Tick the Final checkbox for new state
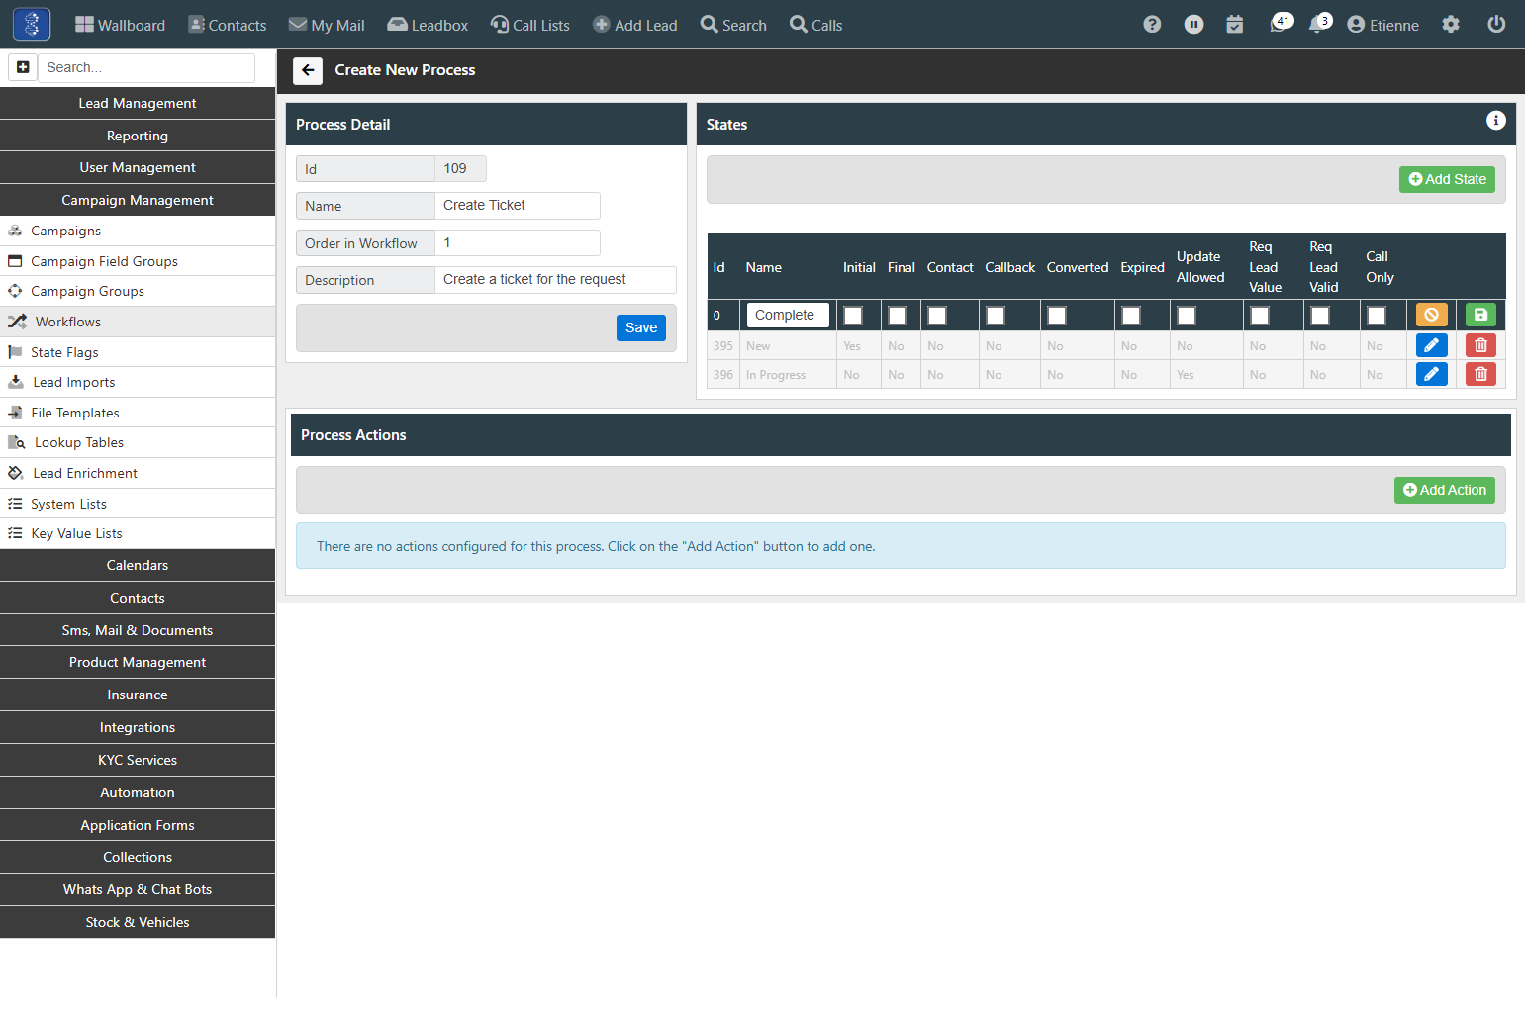1525x1020 pixels. click(x=898, y=316)
